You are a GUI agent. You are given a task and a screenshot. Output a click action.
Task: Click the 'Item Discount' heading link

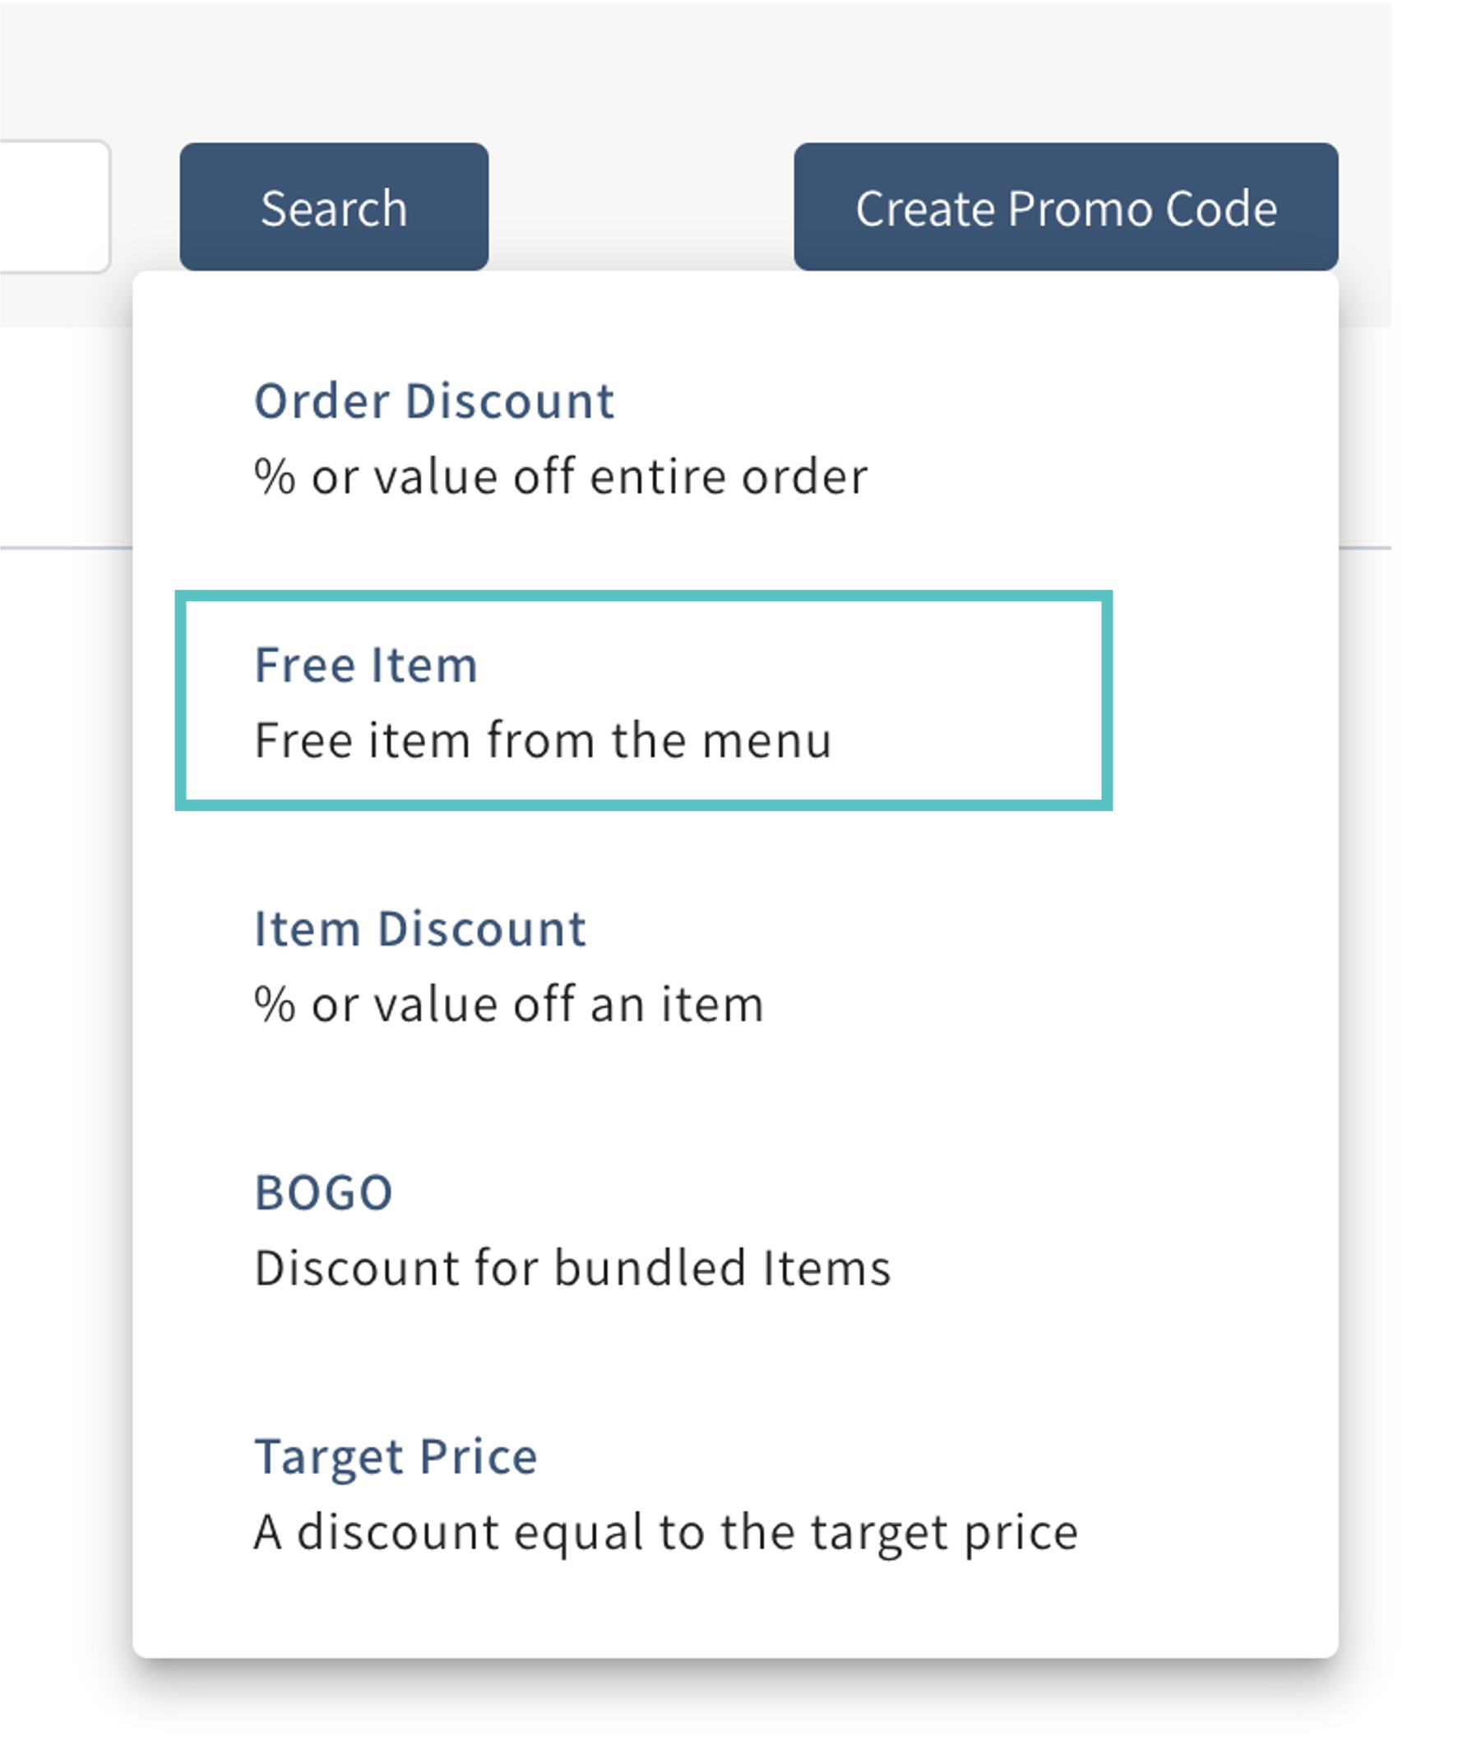(x=420, y=929)
